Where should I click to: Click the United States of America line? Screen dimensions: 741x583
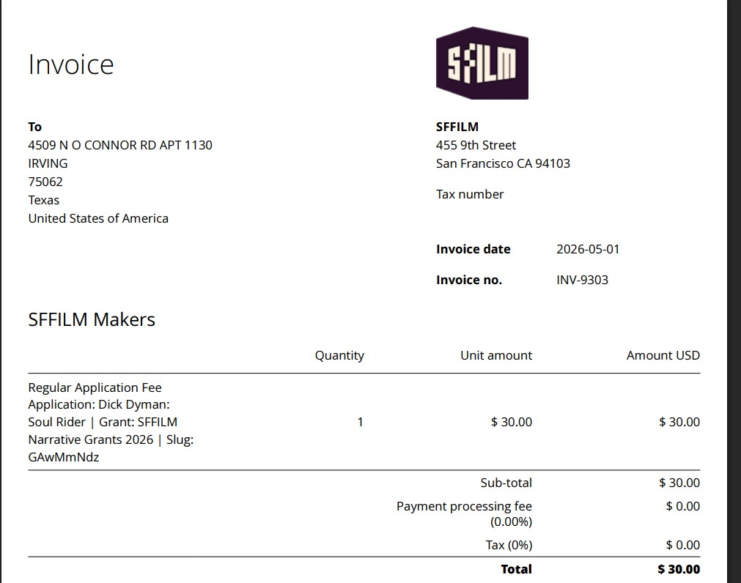tap(98, 218)
